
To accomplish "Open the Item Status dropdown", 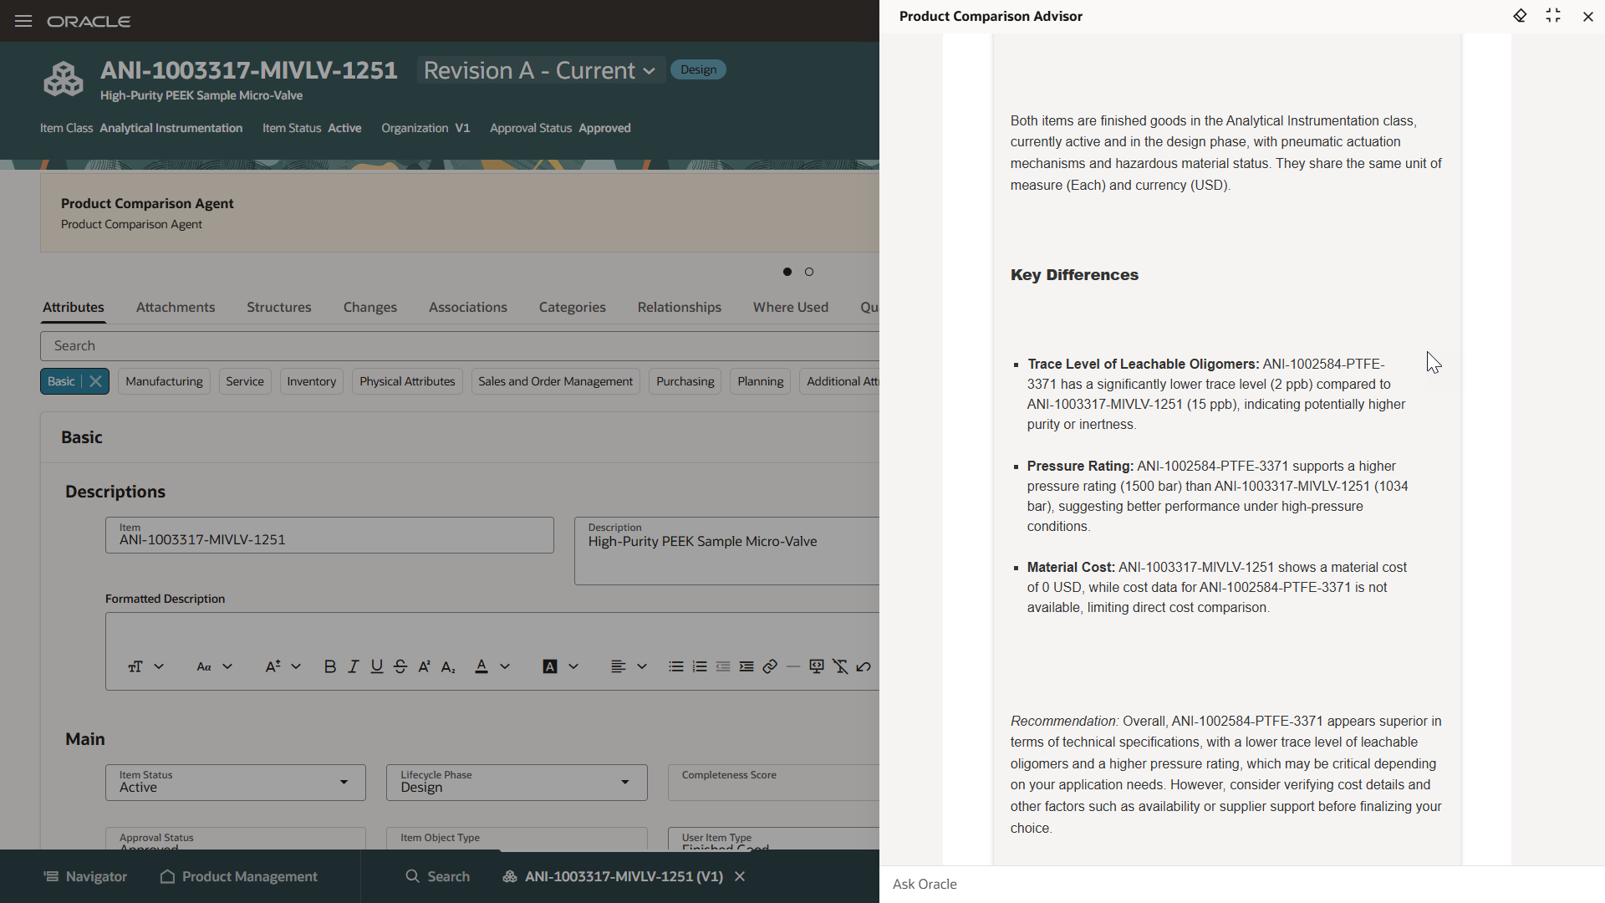I will coord(344,782).
